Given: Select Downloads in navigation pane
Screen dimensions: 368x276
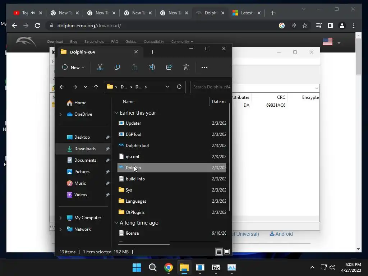Looking at the screenshot, I should [x=83, y=149].
